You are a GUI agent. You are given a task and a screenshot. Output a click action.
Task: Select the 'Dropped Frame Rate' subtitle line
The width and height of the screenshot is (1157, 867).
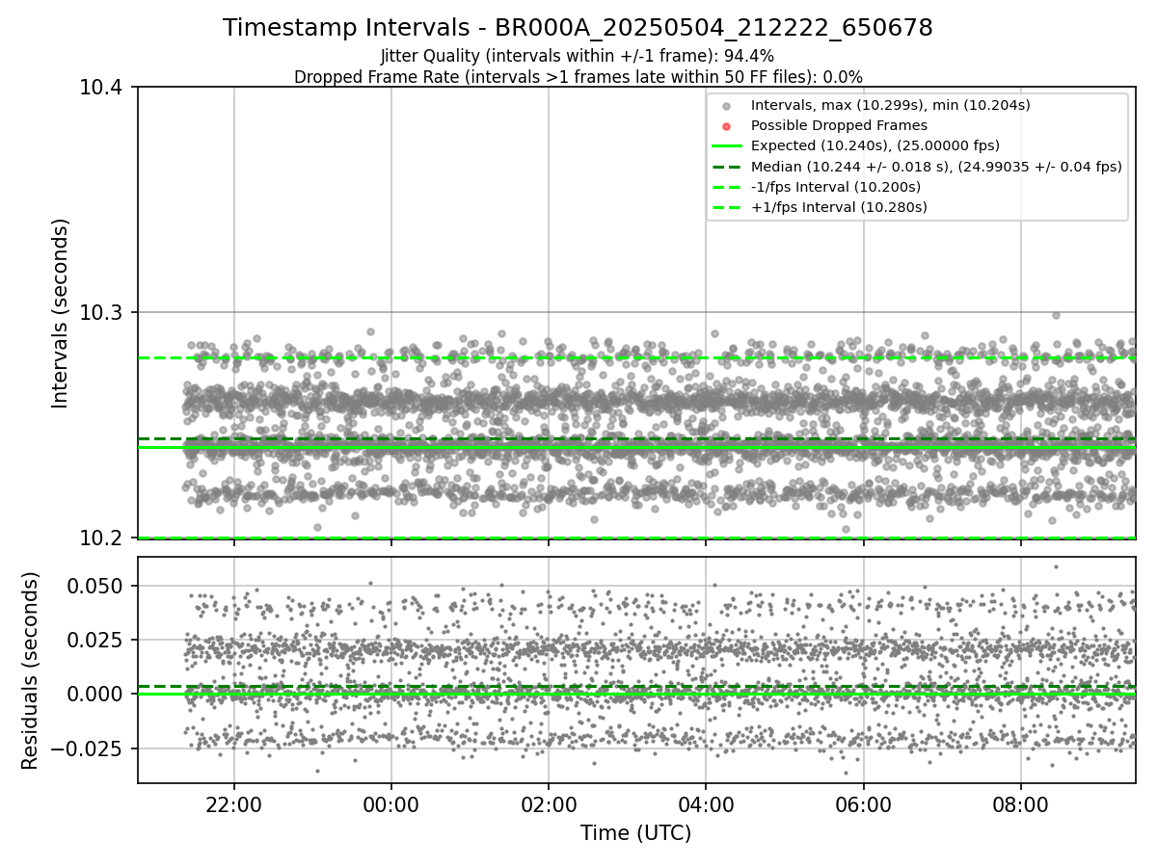[578, 77]
